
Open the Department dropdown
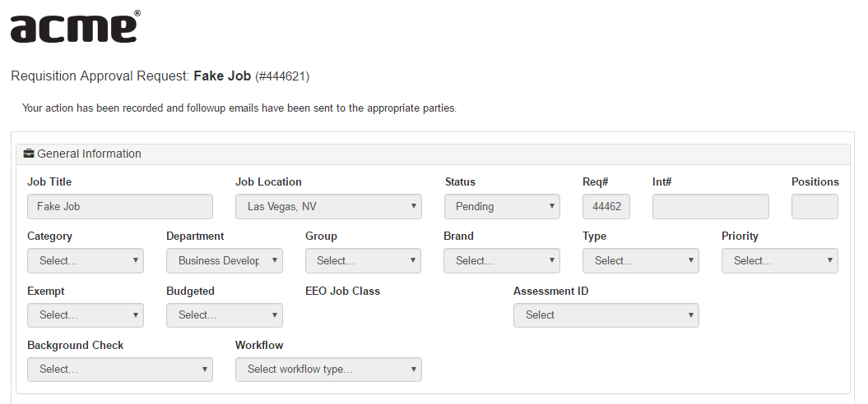pos(225,260)
